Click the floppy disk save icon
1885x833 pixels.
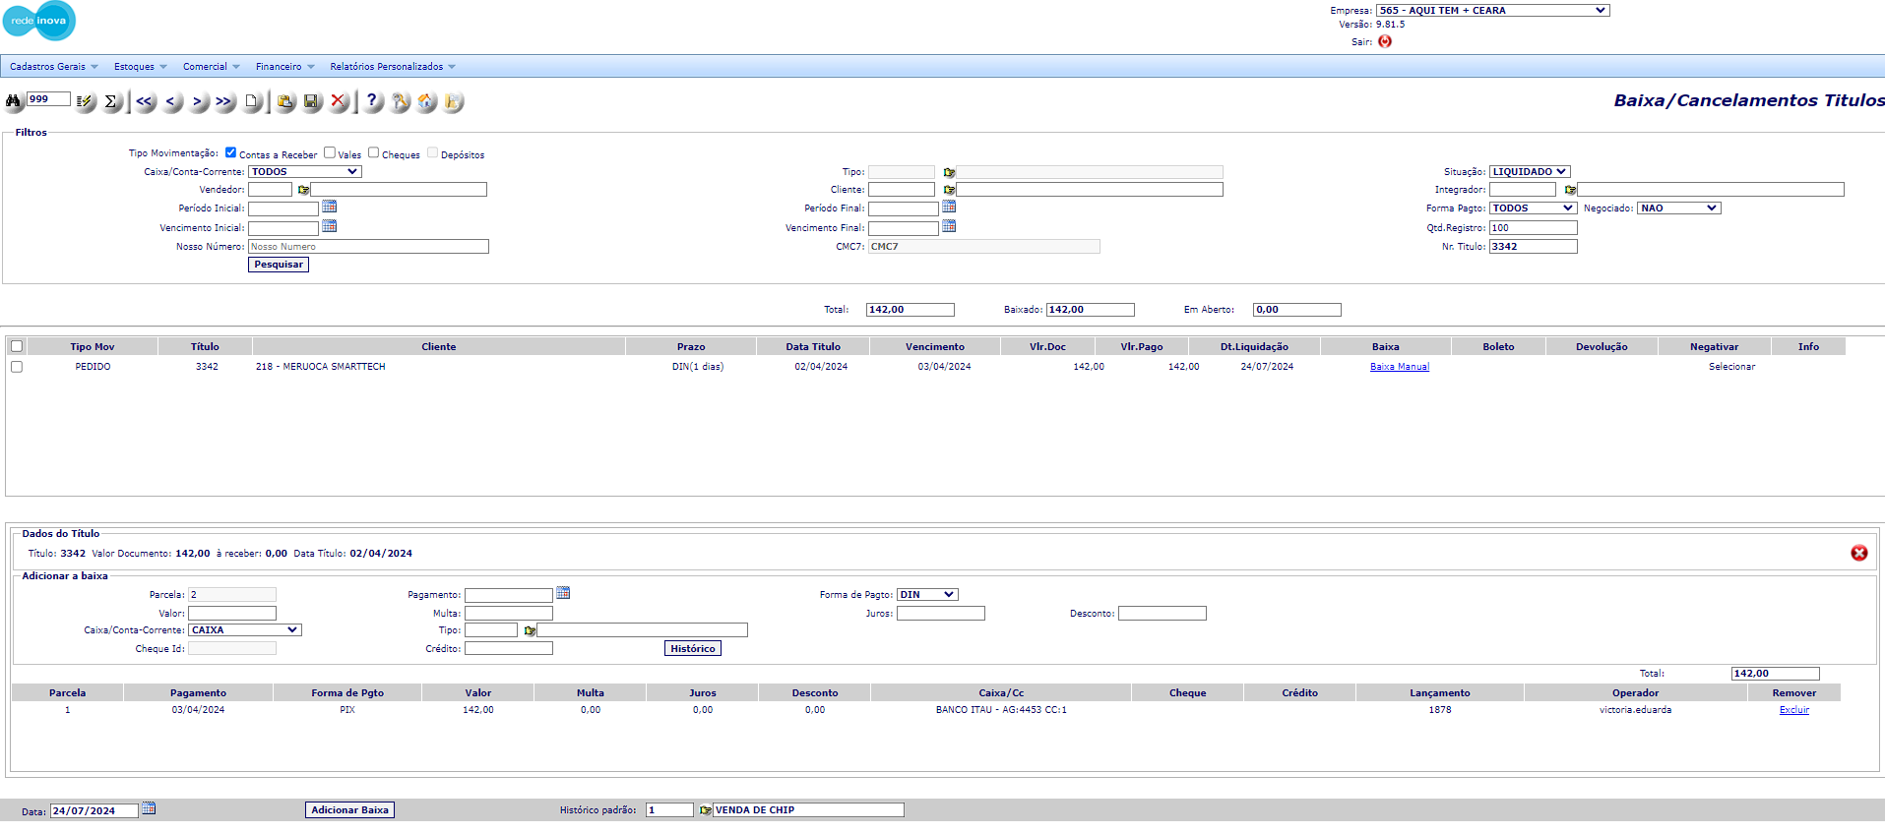[312, 101]
